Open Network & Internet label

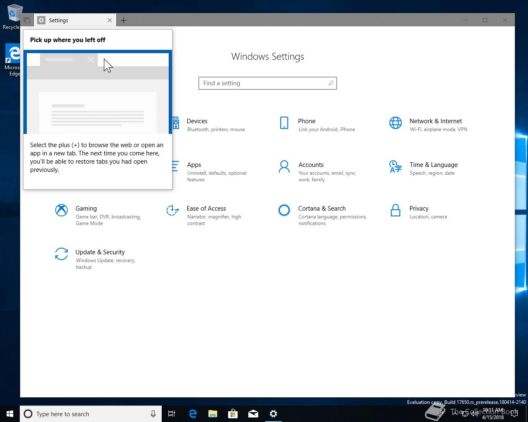436,121
